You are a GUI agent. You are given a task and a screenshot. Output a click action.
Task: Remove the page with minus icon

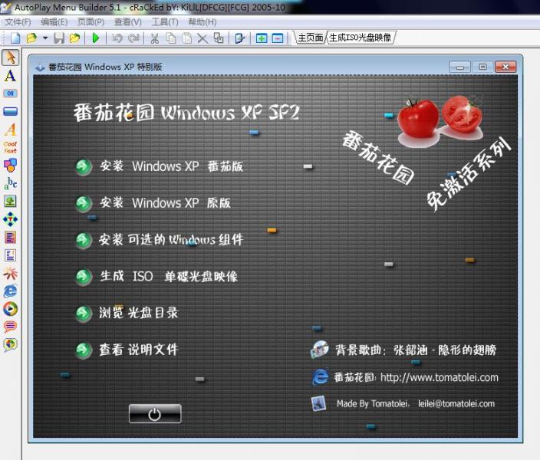[x=278, y=38]
